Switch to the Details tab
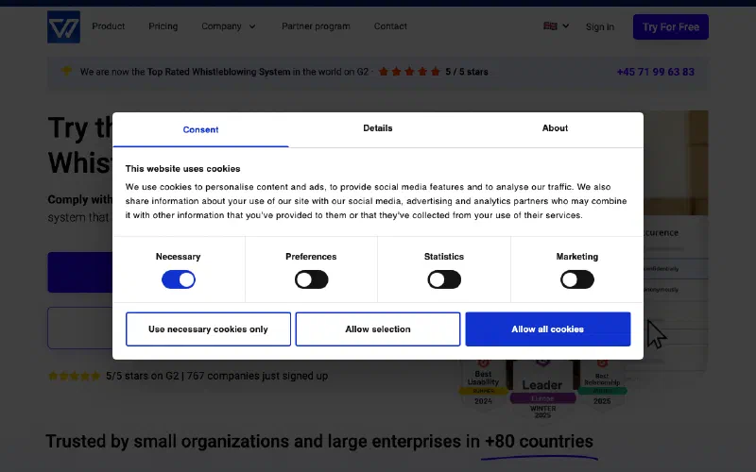Viewport: 756px width, 472px height. 377,128
